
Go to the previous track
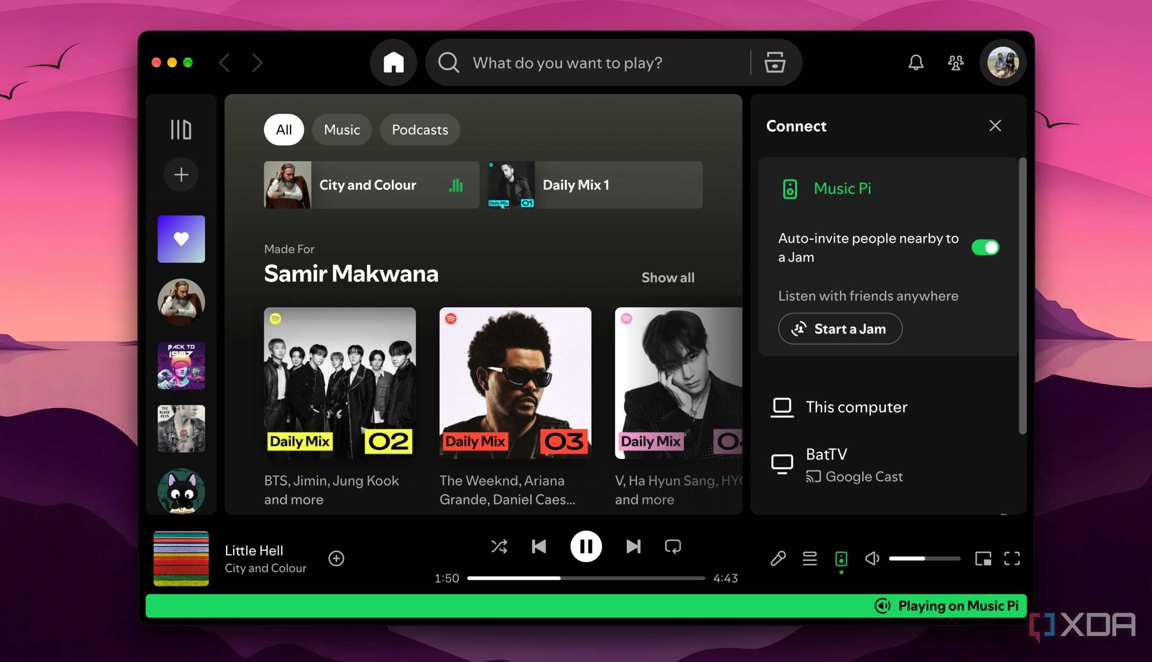(x=539, y=547)
